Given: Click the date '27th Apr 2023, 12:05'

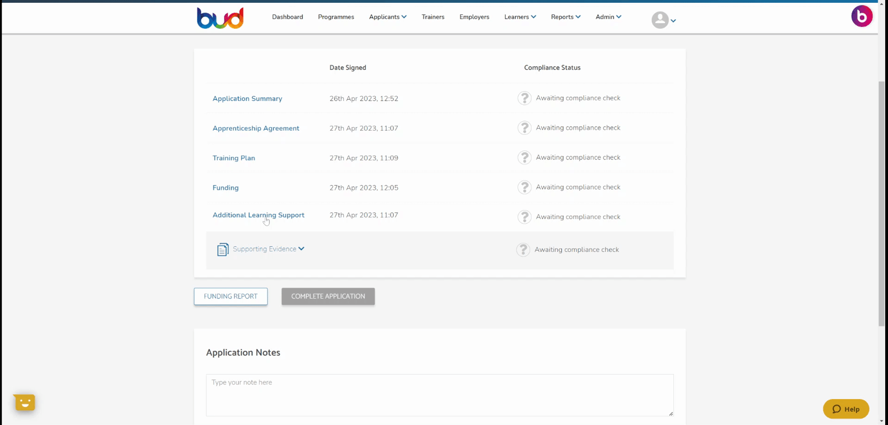Looking at the screenshot, I should click(364, 188).
